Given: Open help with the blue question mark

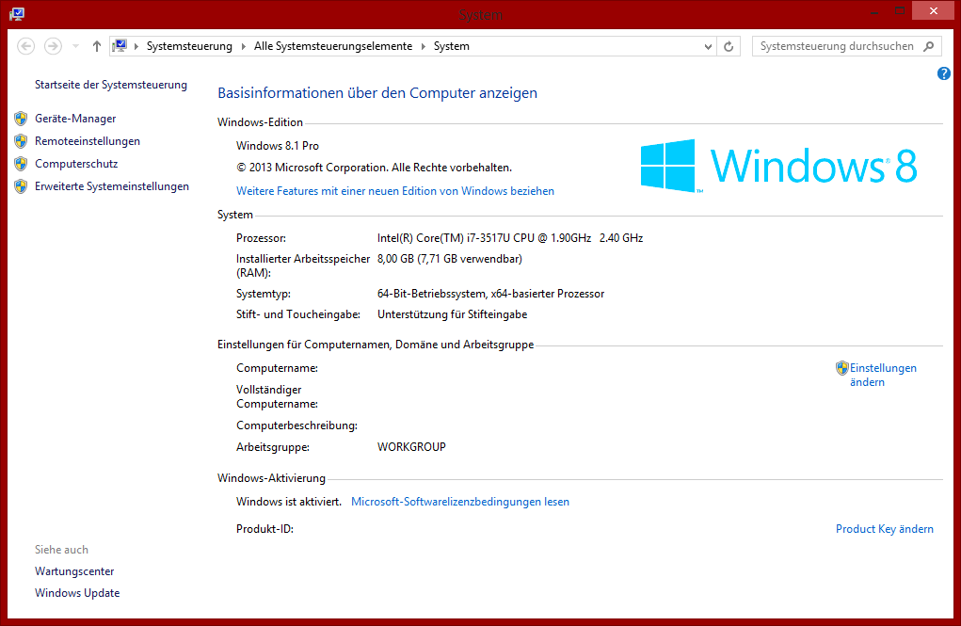Looking at the screenshot, I should coord(944,73).
